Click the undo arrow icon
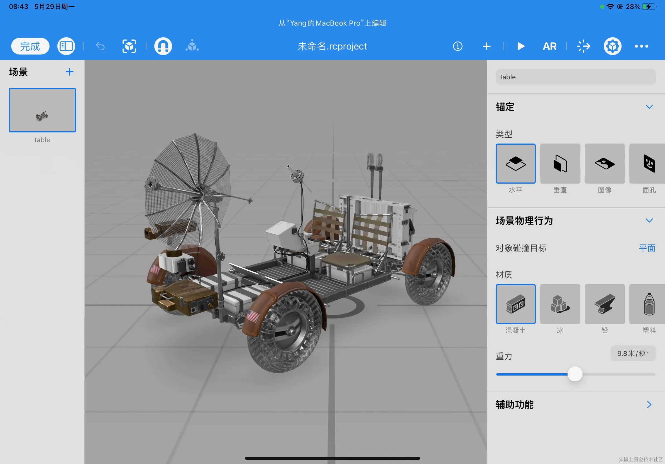 coord(100,46)
